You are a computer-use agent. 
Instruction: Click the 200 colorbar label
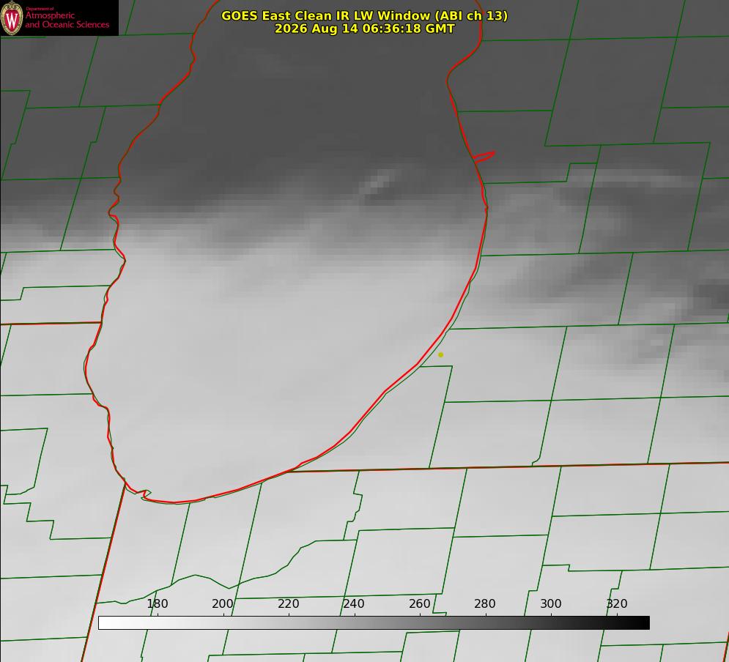(x=222, y=603)
